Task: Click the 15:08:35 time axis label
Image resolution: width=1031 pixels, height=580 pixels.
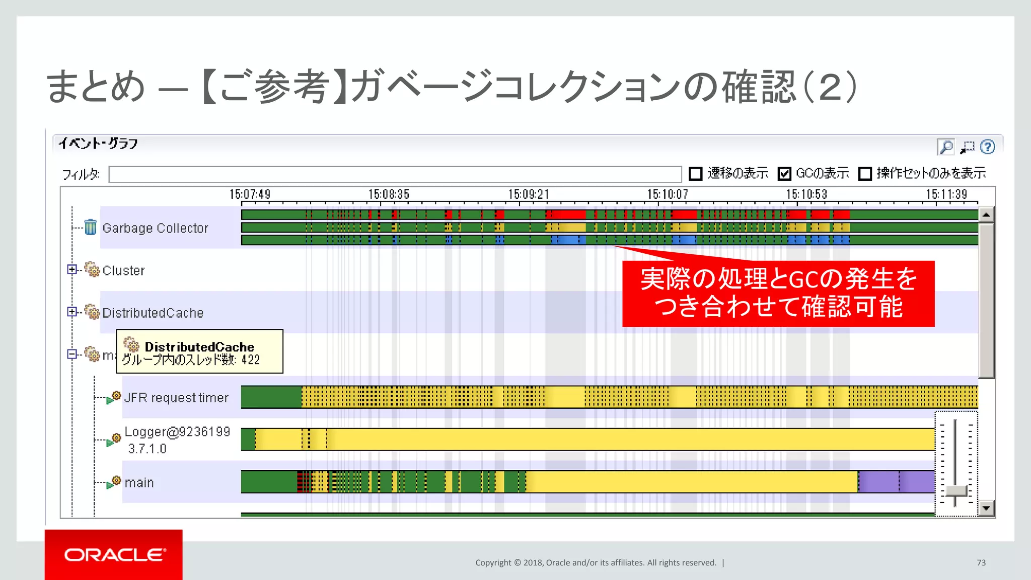Action: point(389,194)
